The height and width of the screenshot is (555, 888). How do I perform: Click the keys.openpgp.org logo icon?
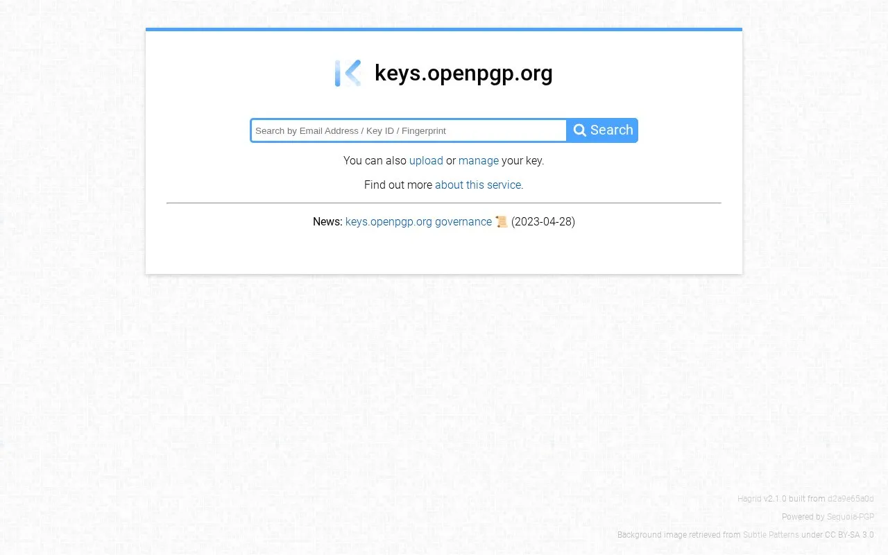coord(348,74)
